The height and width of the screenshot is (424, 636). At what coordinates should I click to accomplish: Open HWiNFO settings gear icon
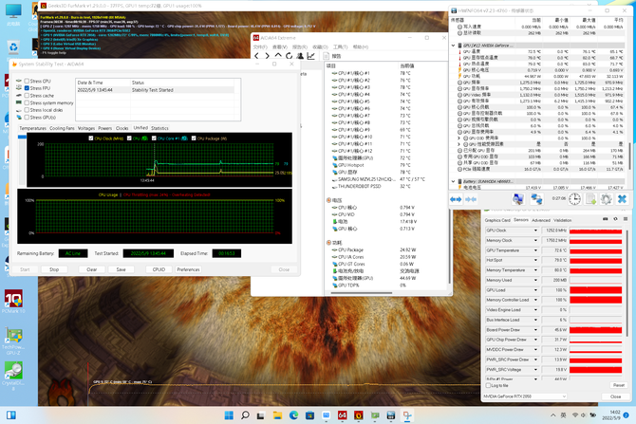point(606,199)
